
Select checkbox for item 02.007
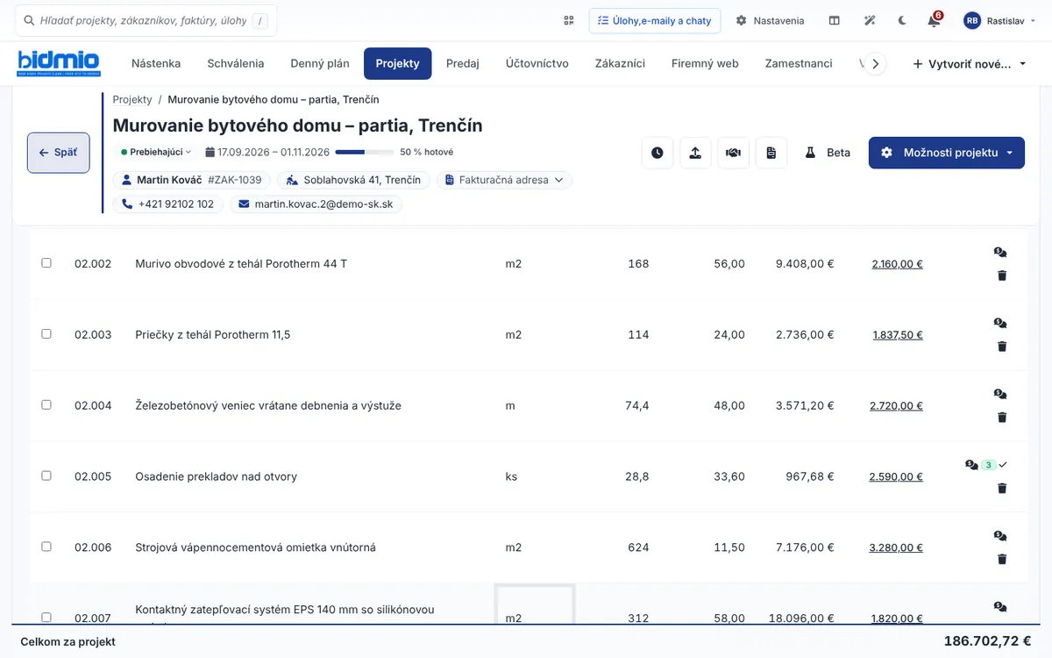point(46,617)
